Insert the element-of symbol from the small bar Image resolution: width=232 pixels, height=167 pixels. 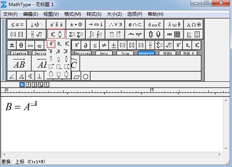click(x=39, y=45)
